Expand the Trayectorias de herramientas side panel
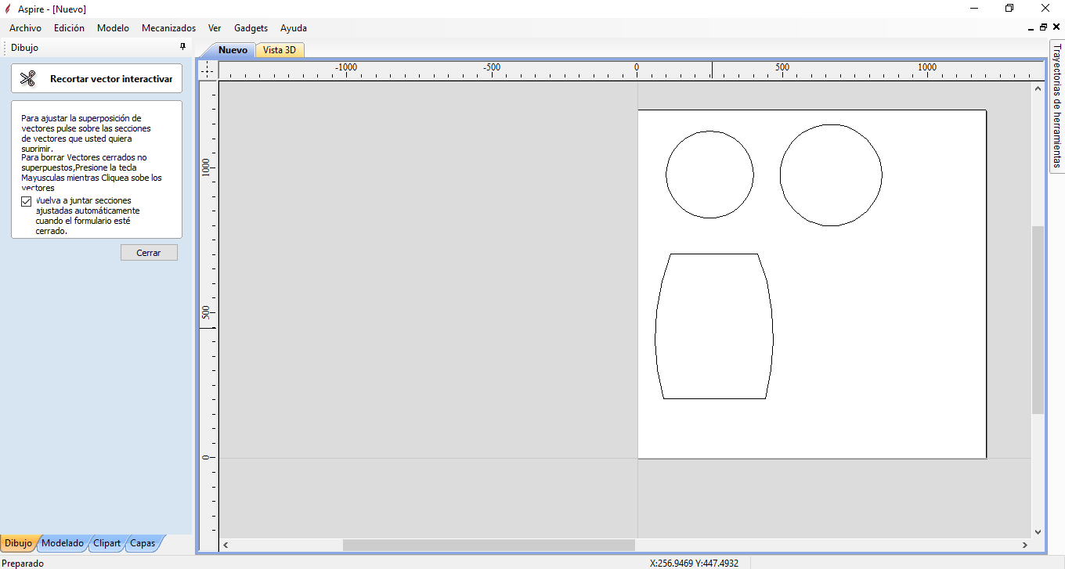1065x569 pixels. (1056, 106)
